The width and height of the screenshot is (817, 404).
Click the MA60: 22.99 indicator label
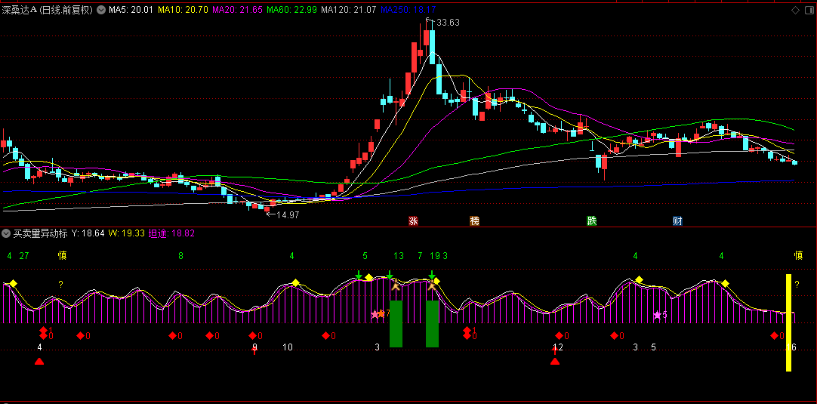[x=291, y=10]
